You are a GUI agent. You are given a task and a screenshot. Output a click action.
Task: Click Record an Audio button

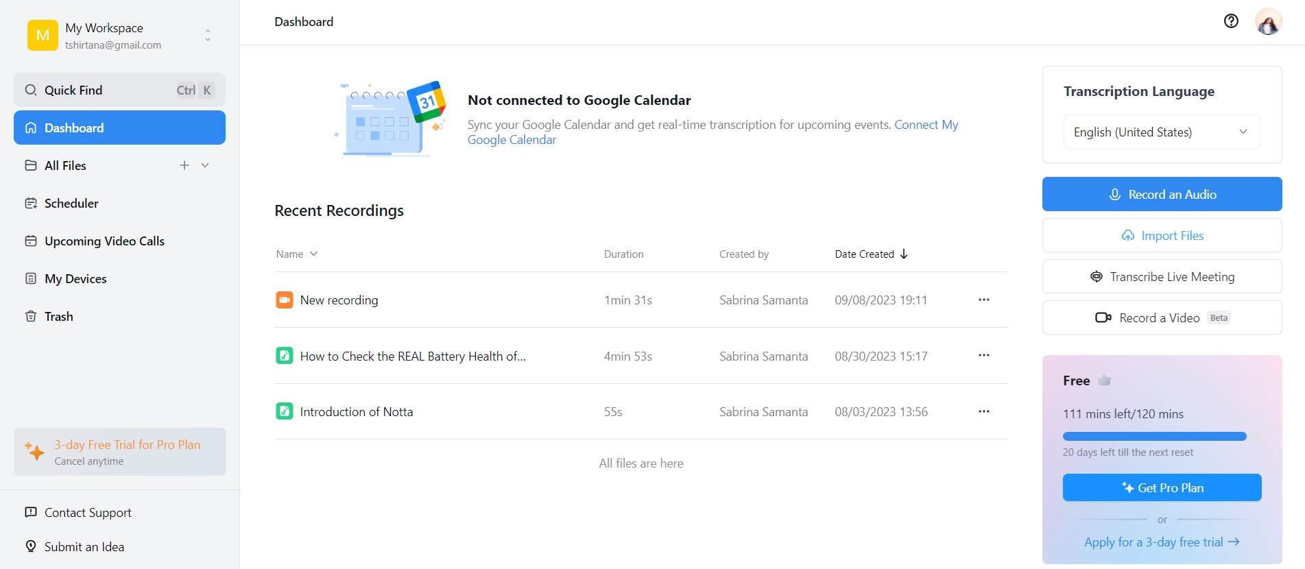1162,194
